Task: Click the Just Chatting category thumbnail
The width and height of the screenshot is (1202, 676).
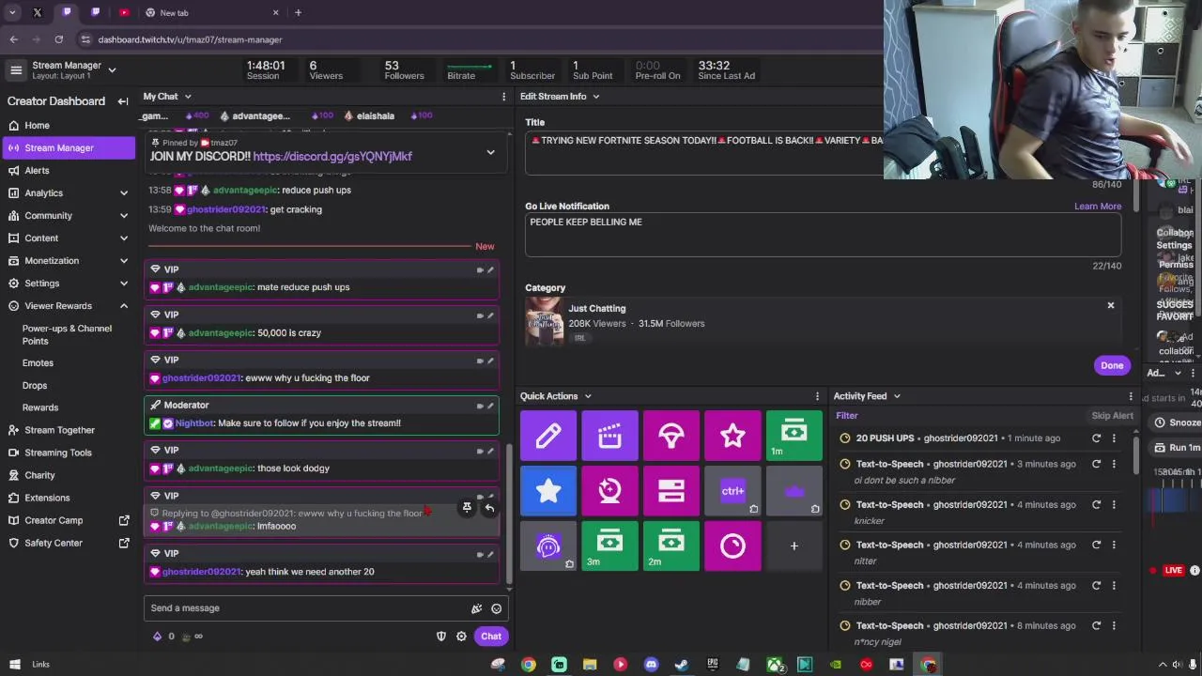Action: (x=545, y=322)
